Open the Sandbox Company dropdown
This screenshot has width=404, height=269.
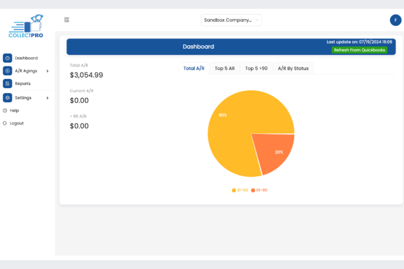coord(231,20)
